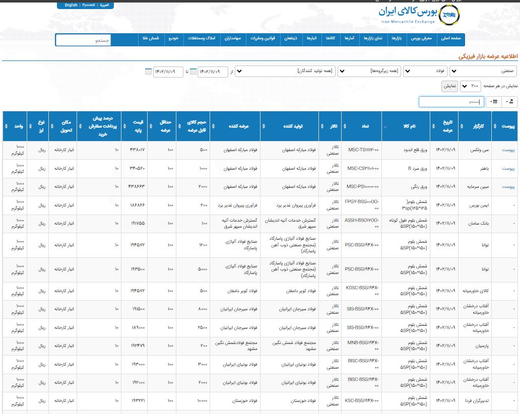Open the column visibility grid icon
This screenshot has width=520, height=414.
494,101
